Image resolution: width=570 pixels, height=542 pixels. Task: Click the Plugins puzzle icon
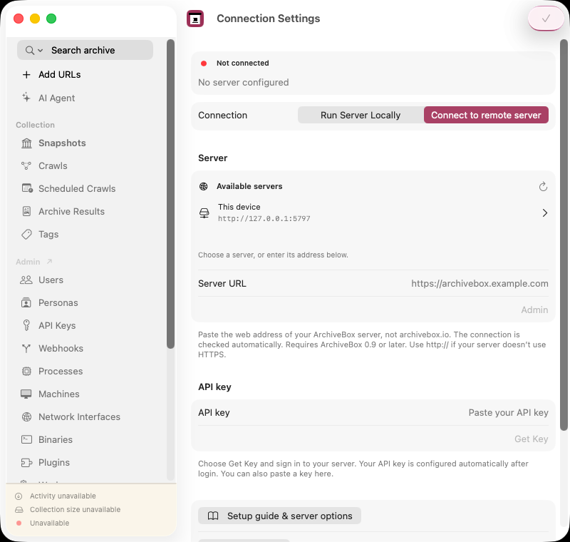pyautogui.click(x=26, y=462)
